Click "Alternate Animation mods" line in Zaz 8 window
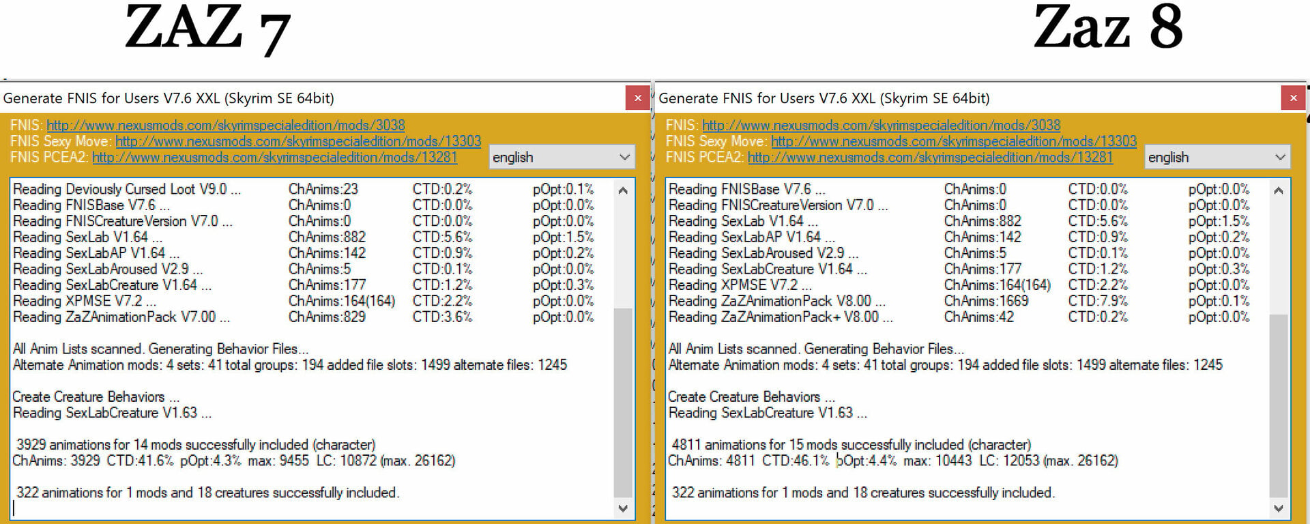 [x=946, y=365]
